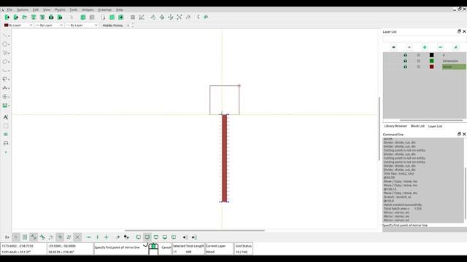Image resolution: width=467 pixels, height=262 pixels.
Task: Float the Layer List dock panel
Action: pos(459,31)
